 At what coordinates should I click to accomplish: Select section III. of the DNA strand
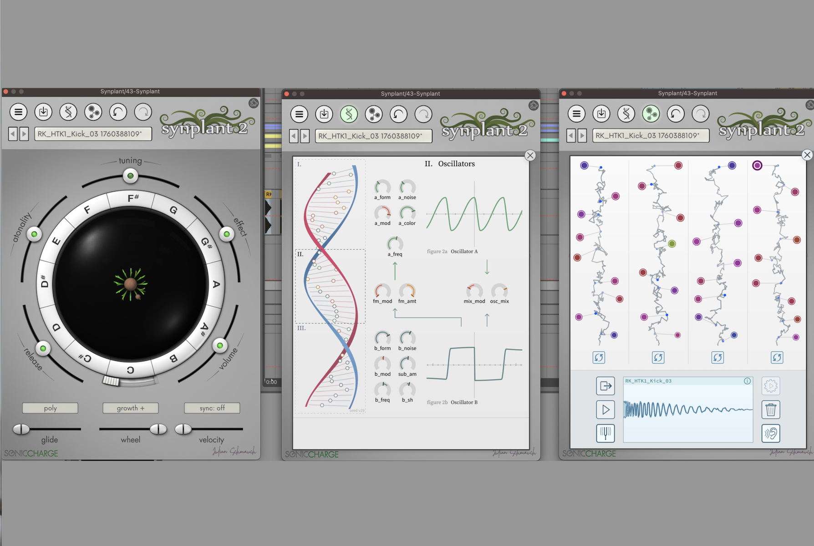point(330,368)
